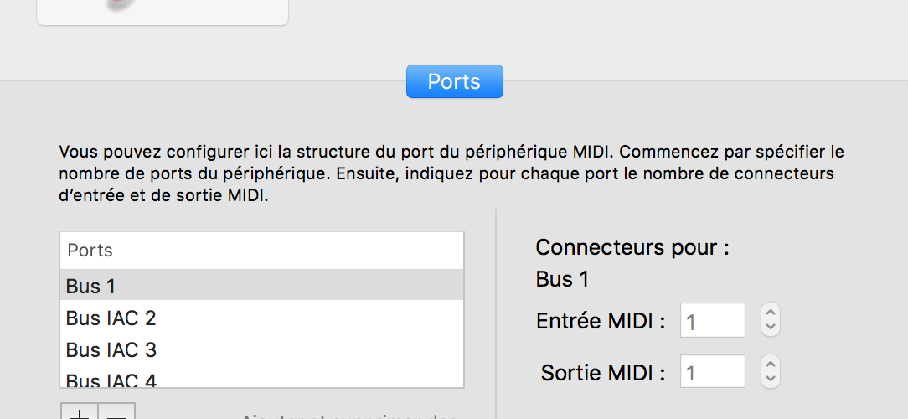Switch to the Ports tab

tap(454, 81)
